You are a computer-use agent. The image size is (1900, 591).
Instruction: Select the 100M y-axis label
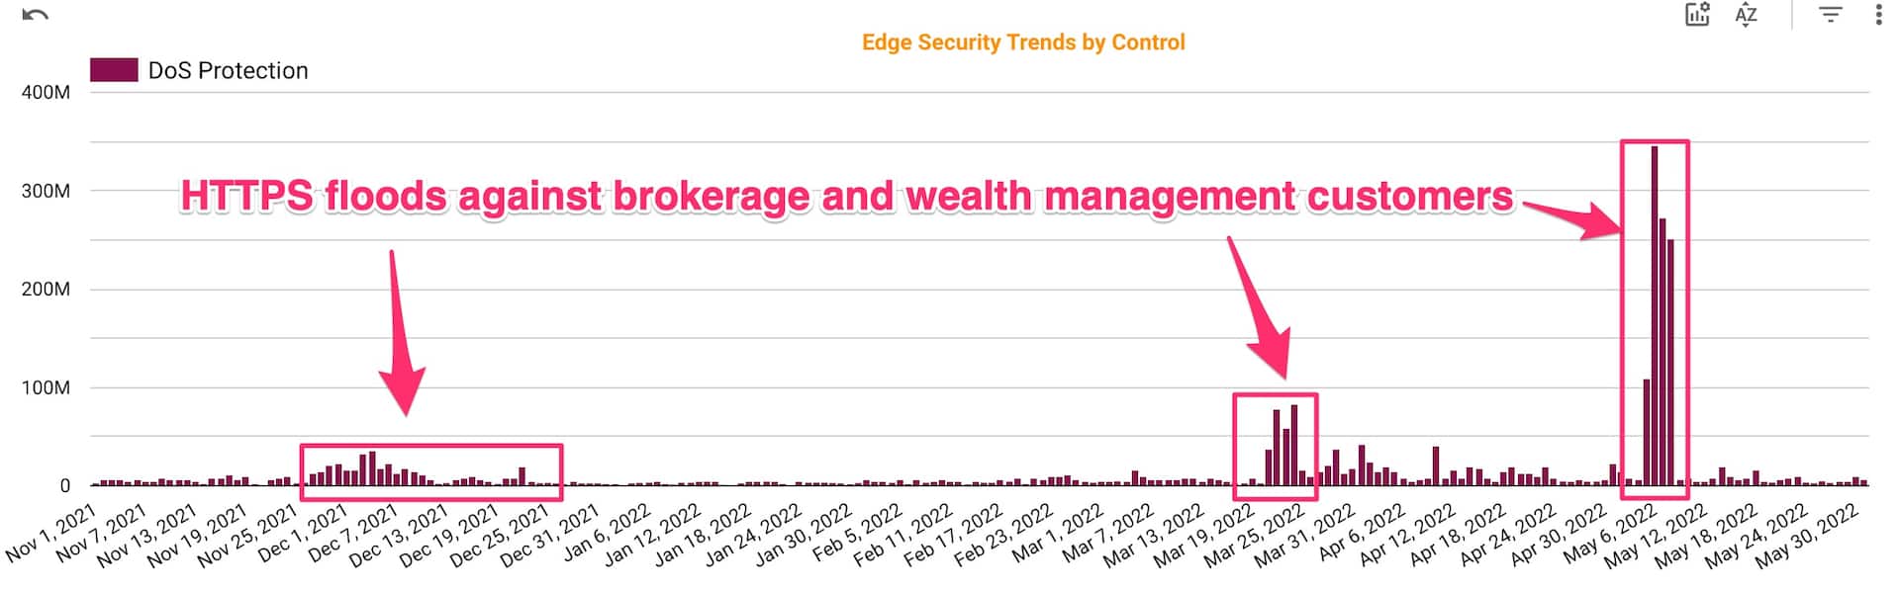pos(46,387)
